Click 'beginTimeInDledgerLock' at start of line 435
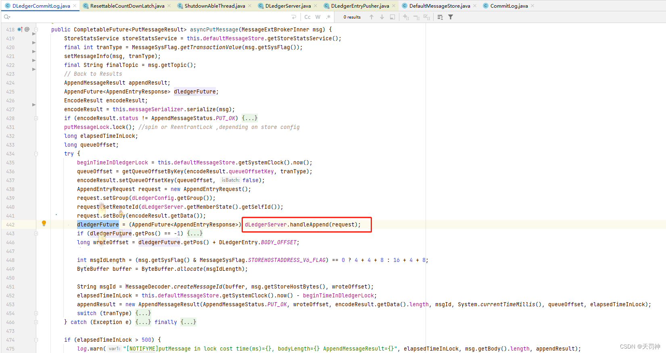The image size is (666, 353). click(113, 162)
